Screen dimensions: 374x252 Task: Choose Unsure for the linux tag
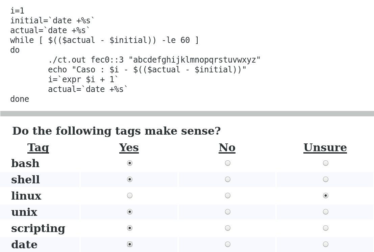[326, 196]
